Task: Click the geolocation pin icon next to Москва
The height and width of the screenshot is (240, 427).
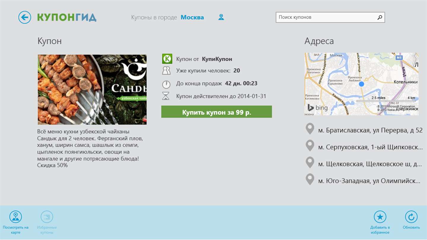Action: pos(221,17)
